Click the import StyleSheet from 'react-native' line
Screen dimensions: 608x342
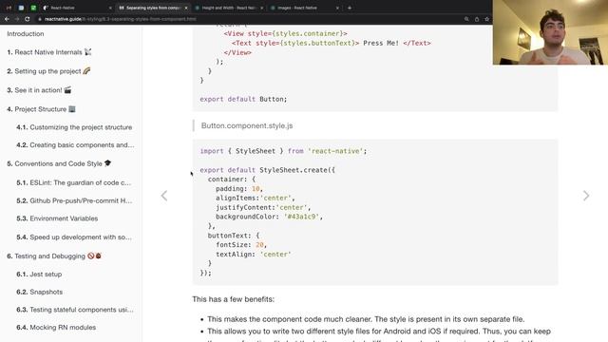[x=283, y=151]
